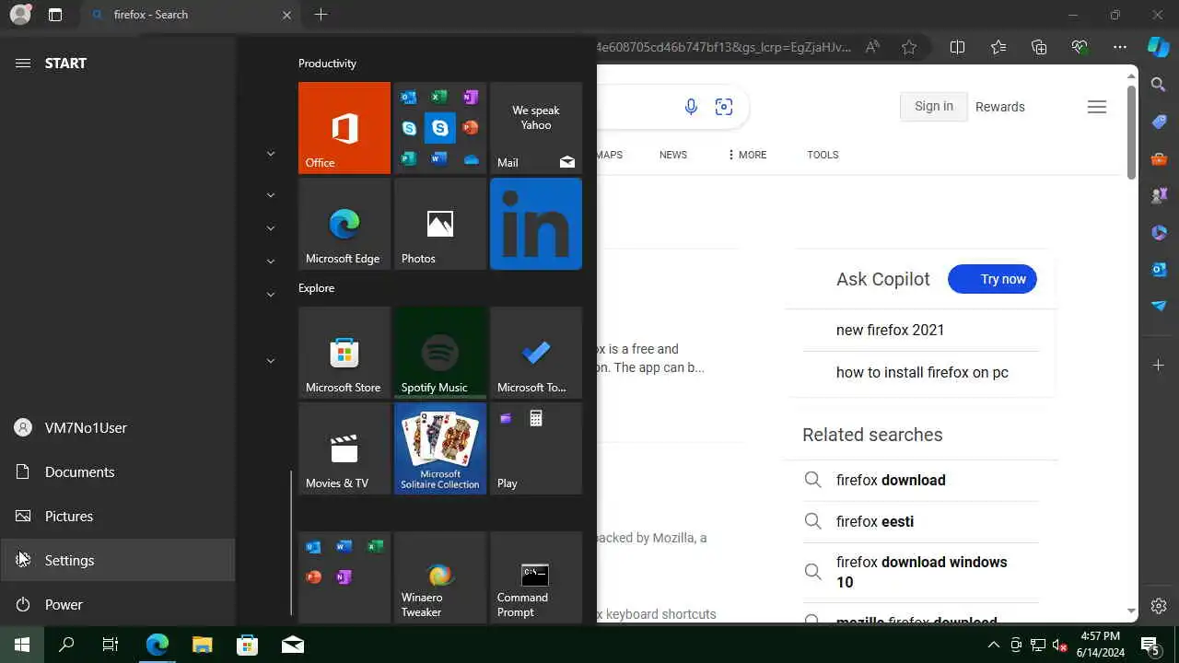Open Edge Settings and more menu
Screen dimensions: 1179x663
click(x=1120, y=47)
